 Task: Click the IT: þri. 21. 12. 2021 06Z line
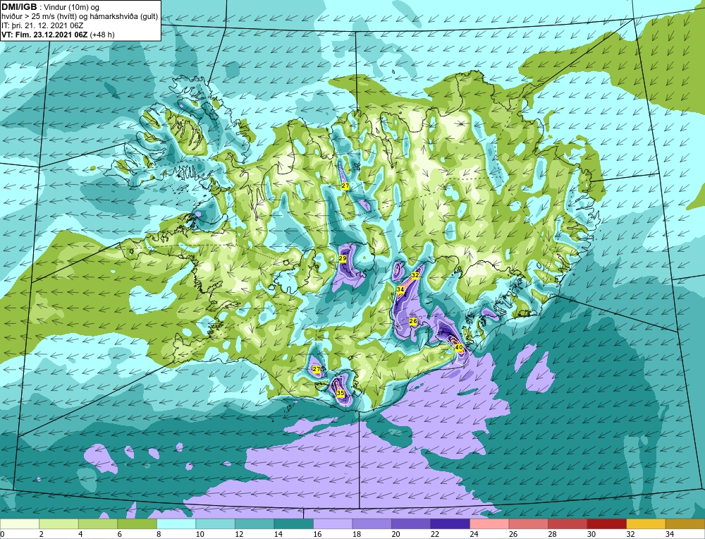pos(42,25)
